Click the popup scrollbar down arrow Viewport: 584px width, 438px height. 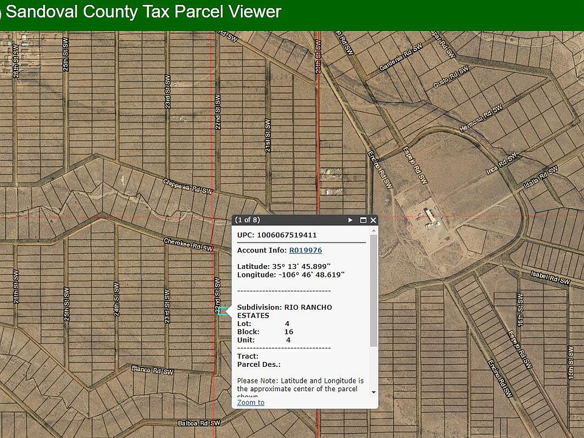pos(374,392)
